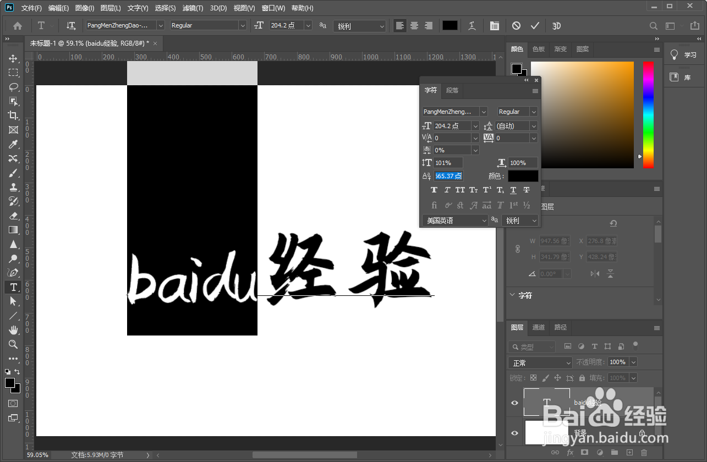Delete layer with trash icon
The image size is (707, 462).
tap(644, 453)
